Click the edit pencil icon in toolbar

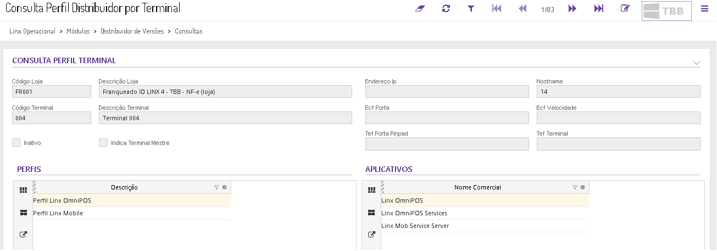click(x=625, y=9)
